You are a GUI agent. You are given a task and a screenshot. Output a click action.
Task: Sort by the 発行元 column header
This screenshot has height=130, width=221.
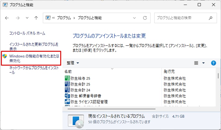pos(169,72)
